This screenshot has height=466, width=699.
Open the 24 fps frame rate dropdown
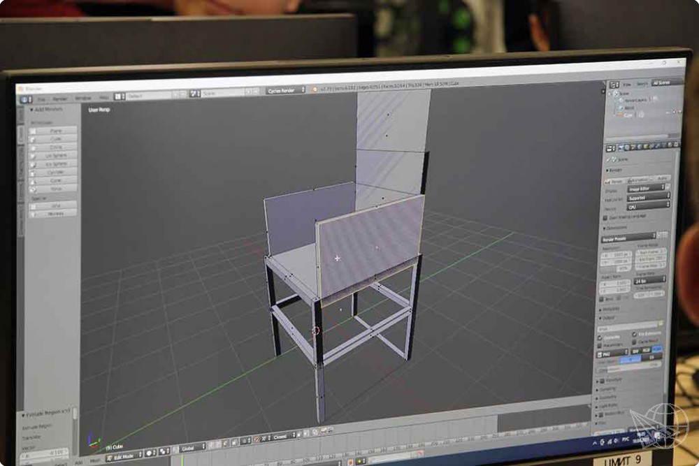(649, 281)
